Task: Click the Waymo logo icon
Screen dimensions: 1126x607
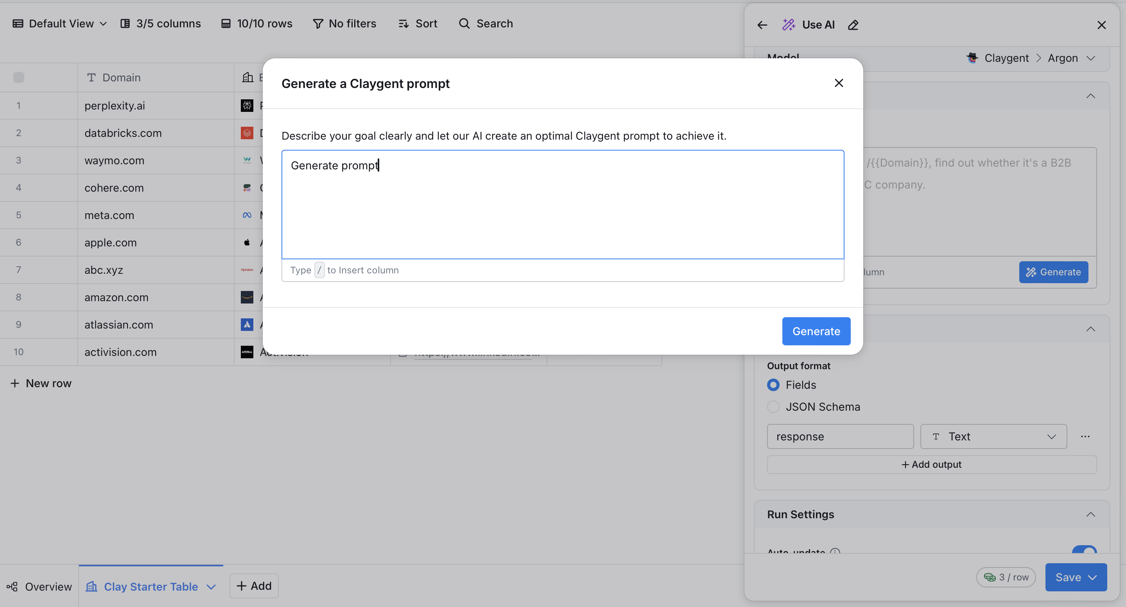Action: pos(247,160)
